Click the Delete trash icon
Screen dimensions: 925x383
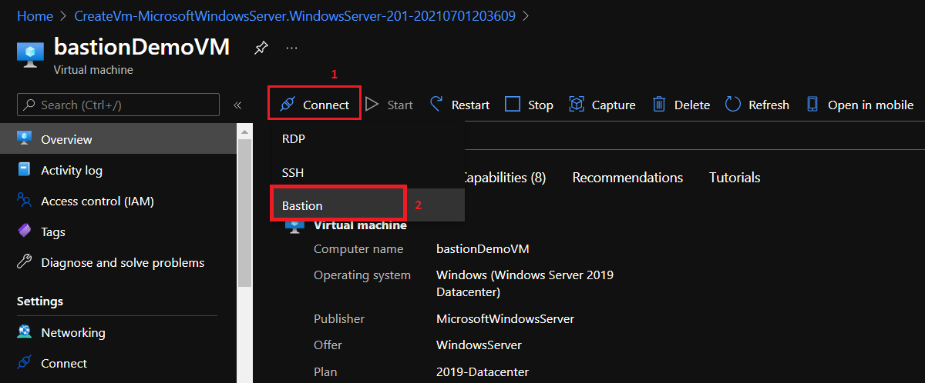(659, 105)
